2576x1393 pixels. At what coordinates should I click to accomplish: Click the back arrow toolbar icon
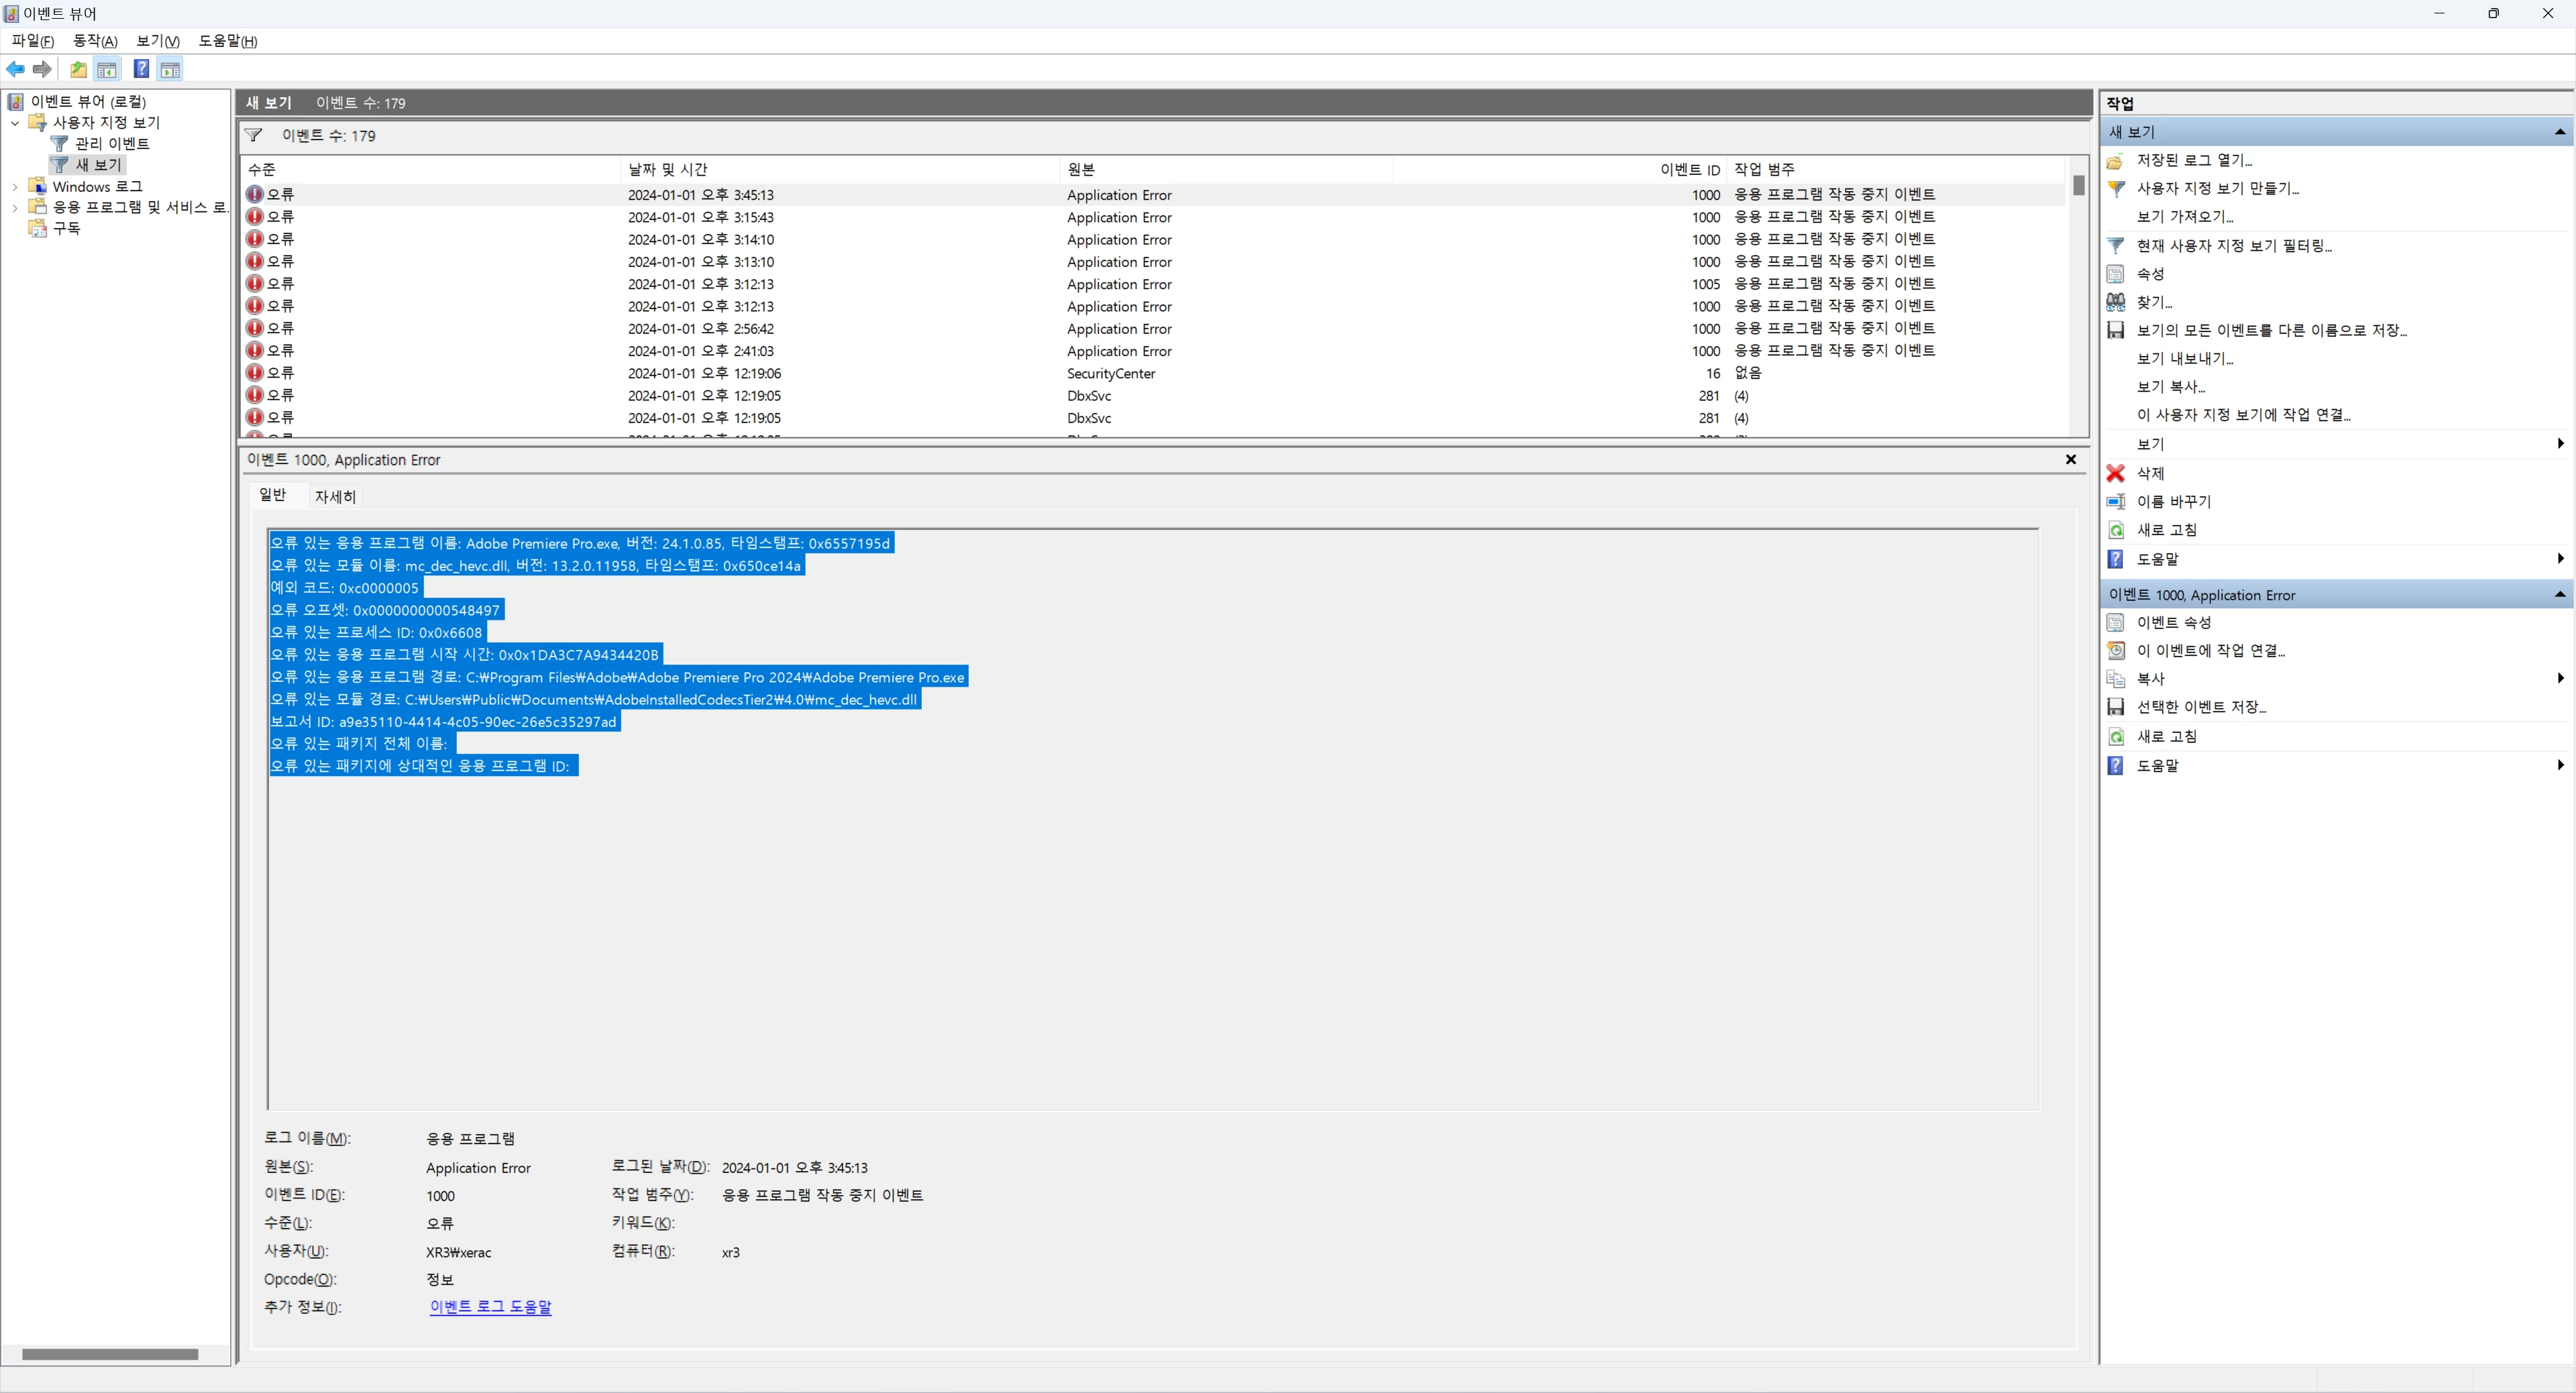coord(15,69)
